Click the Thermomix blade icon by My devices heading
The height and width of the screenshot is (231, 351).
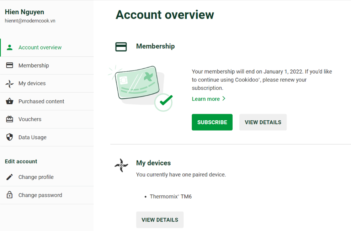click(121, 166)
